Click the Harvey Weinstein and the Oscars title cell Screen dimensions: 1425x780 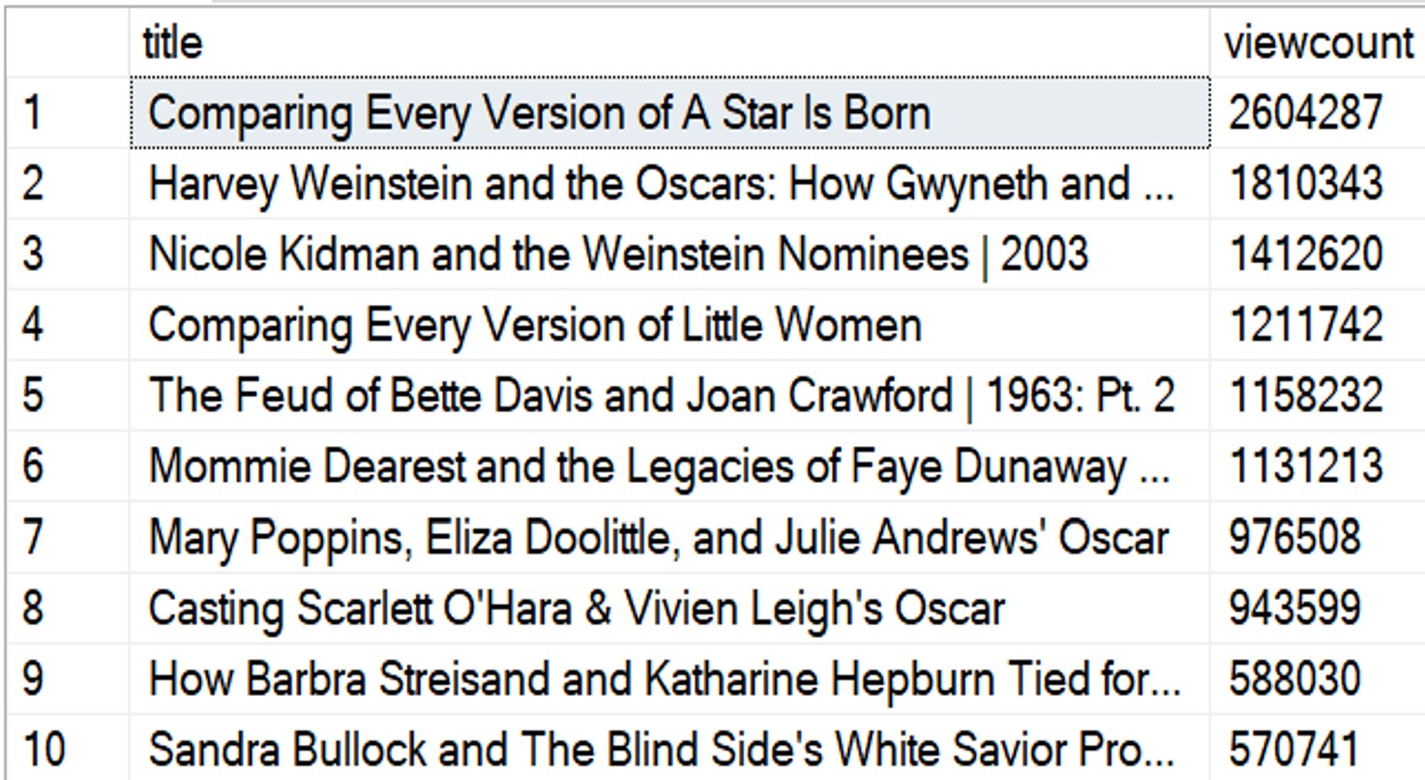point(669,184)
